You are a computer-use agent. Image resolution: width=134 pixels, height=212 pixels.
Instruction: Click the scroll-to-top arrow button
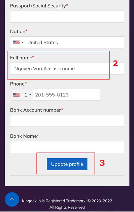point(12,199)
